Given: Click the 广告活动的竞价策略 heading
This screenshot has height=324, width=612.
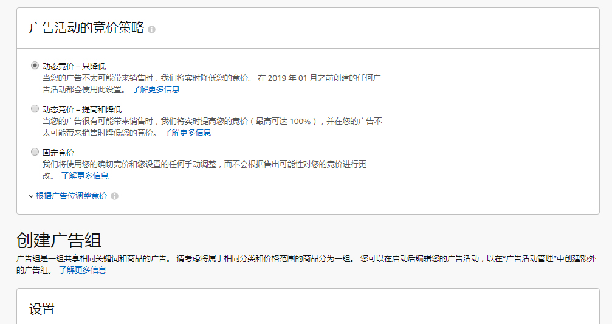Looking at the screenshot, I should 87,28.
